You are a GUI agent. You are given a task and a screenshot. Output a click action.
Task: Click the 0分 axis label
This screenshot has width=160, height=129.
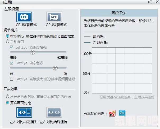[x=86, y=92]
